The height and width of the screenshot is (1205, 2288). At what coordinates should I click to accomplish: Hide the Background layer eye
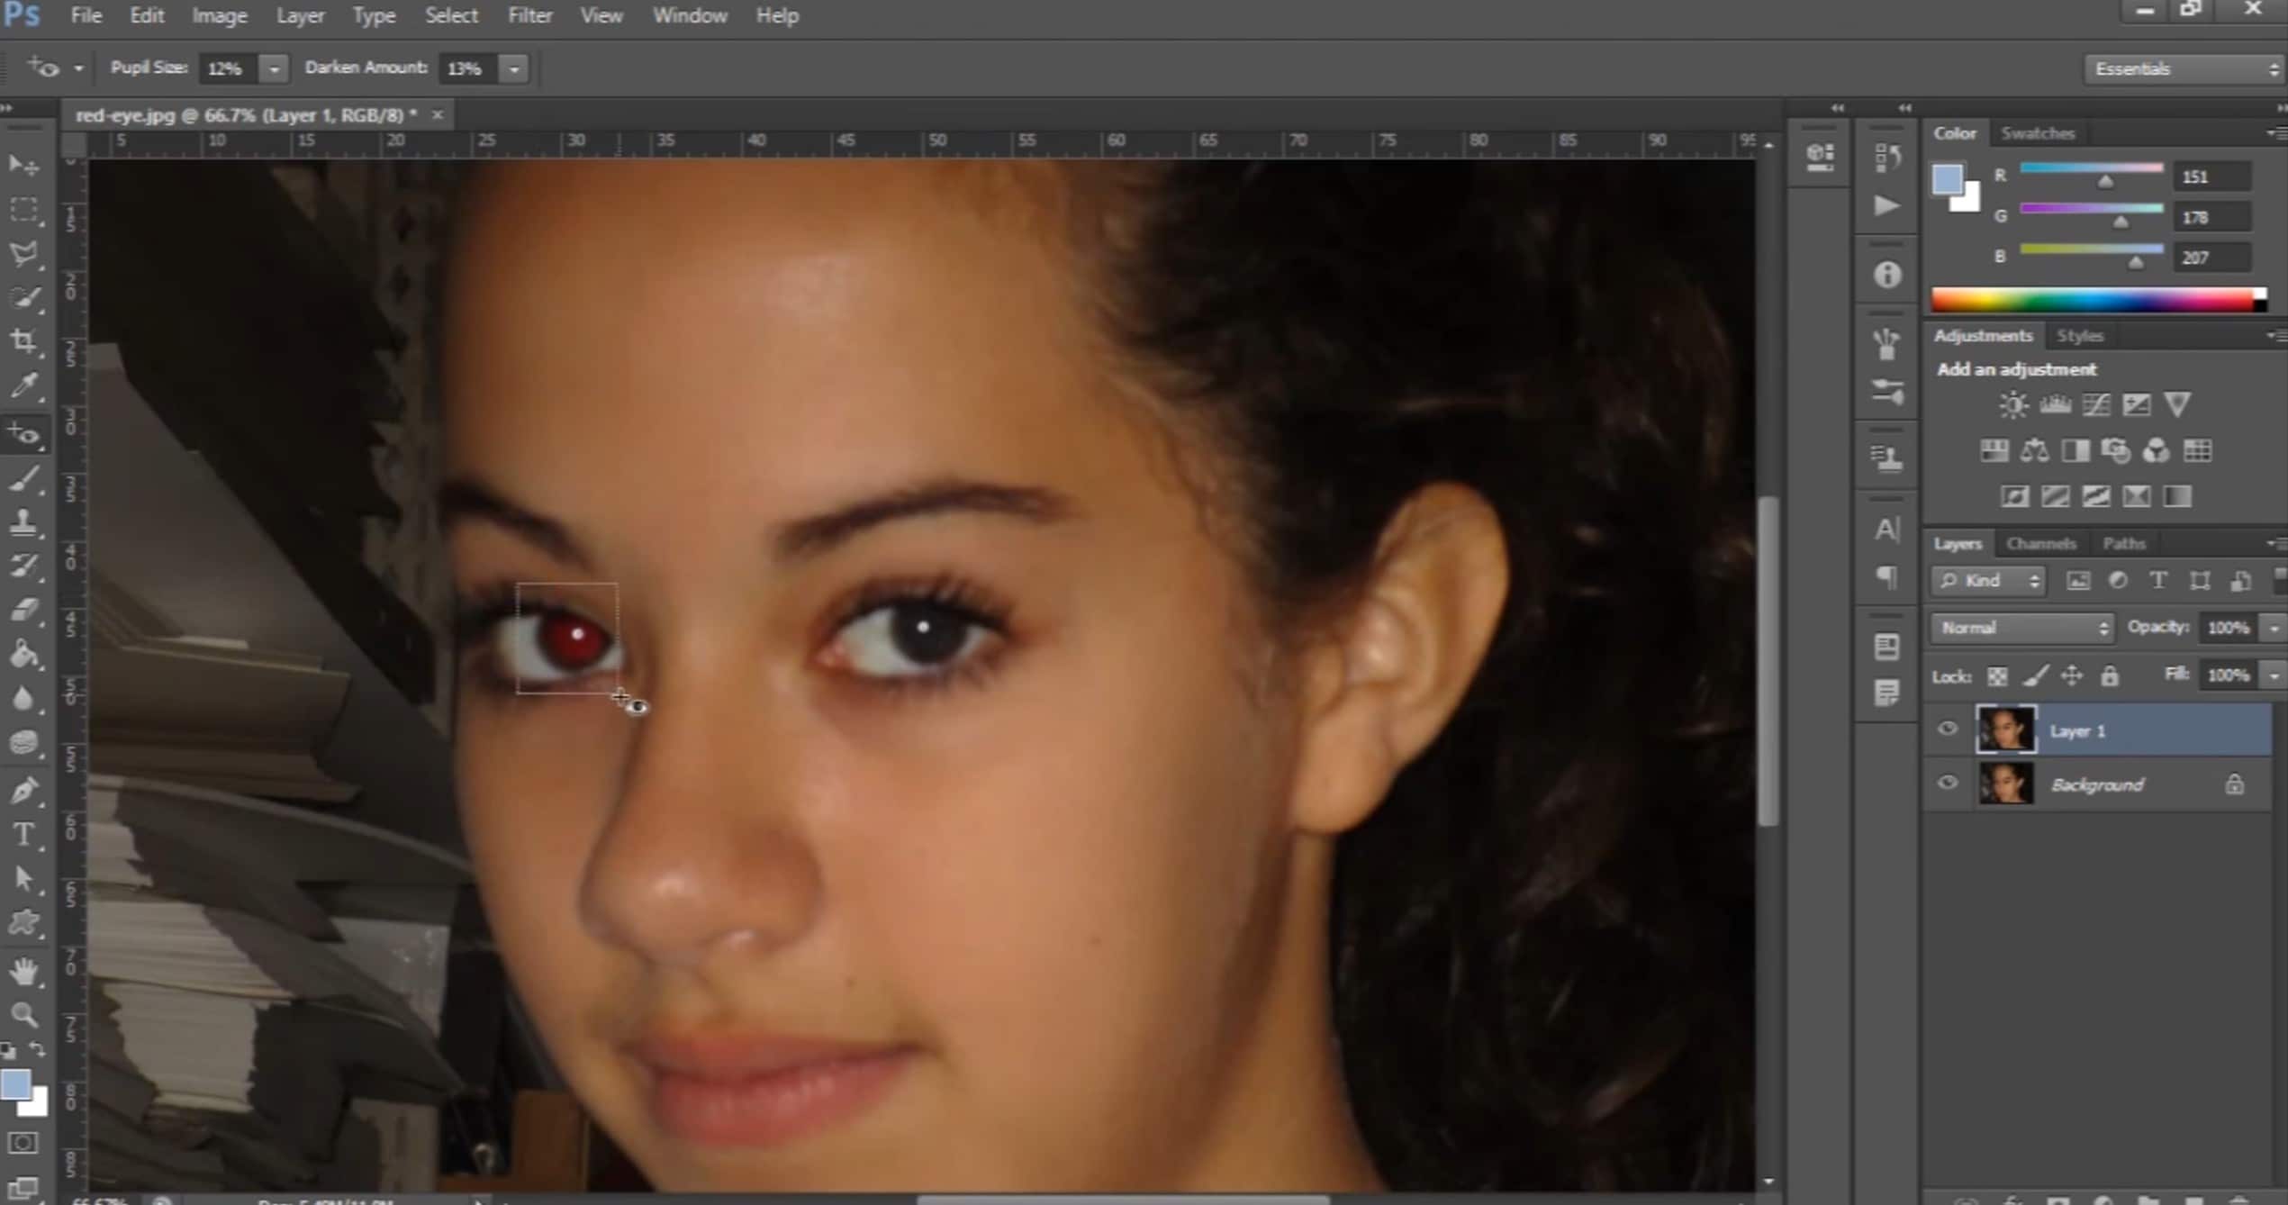tap(1948, 784)
